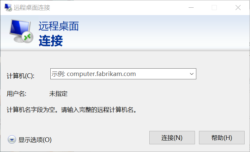Click the 连接(N) button
The width and height of the screenshot is (250, 152).
click(172, 138)
